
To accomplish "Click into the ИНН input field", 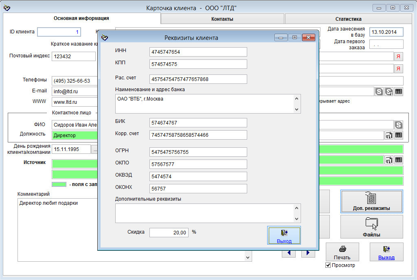I will pos(198,52).
